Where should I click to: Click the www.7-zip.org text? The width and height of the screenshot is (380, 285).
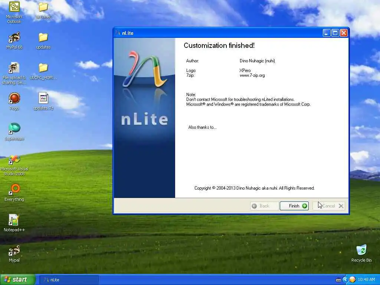pos(252,75)
